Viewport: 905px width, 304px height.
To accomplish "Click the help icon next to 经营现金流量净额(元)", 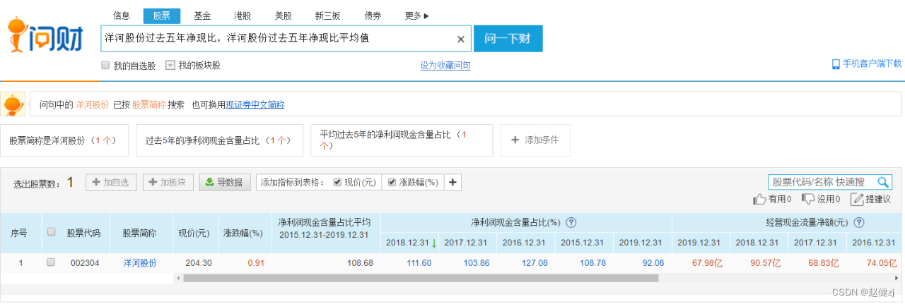I will [x=860, y=222].
